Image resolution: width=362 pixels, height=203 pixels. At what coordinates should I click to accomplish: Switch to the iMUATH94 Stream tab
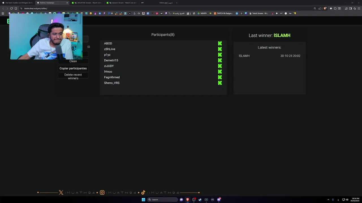(x=87, y=3)
